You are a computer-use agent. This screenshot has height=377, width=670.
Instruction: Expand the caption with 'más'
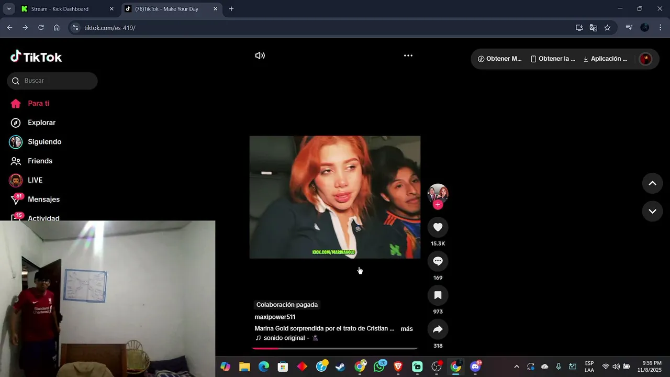pos(407,329)
